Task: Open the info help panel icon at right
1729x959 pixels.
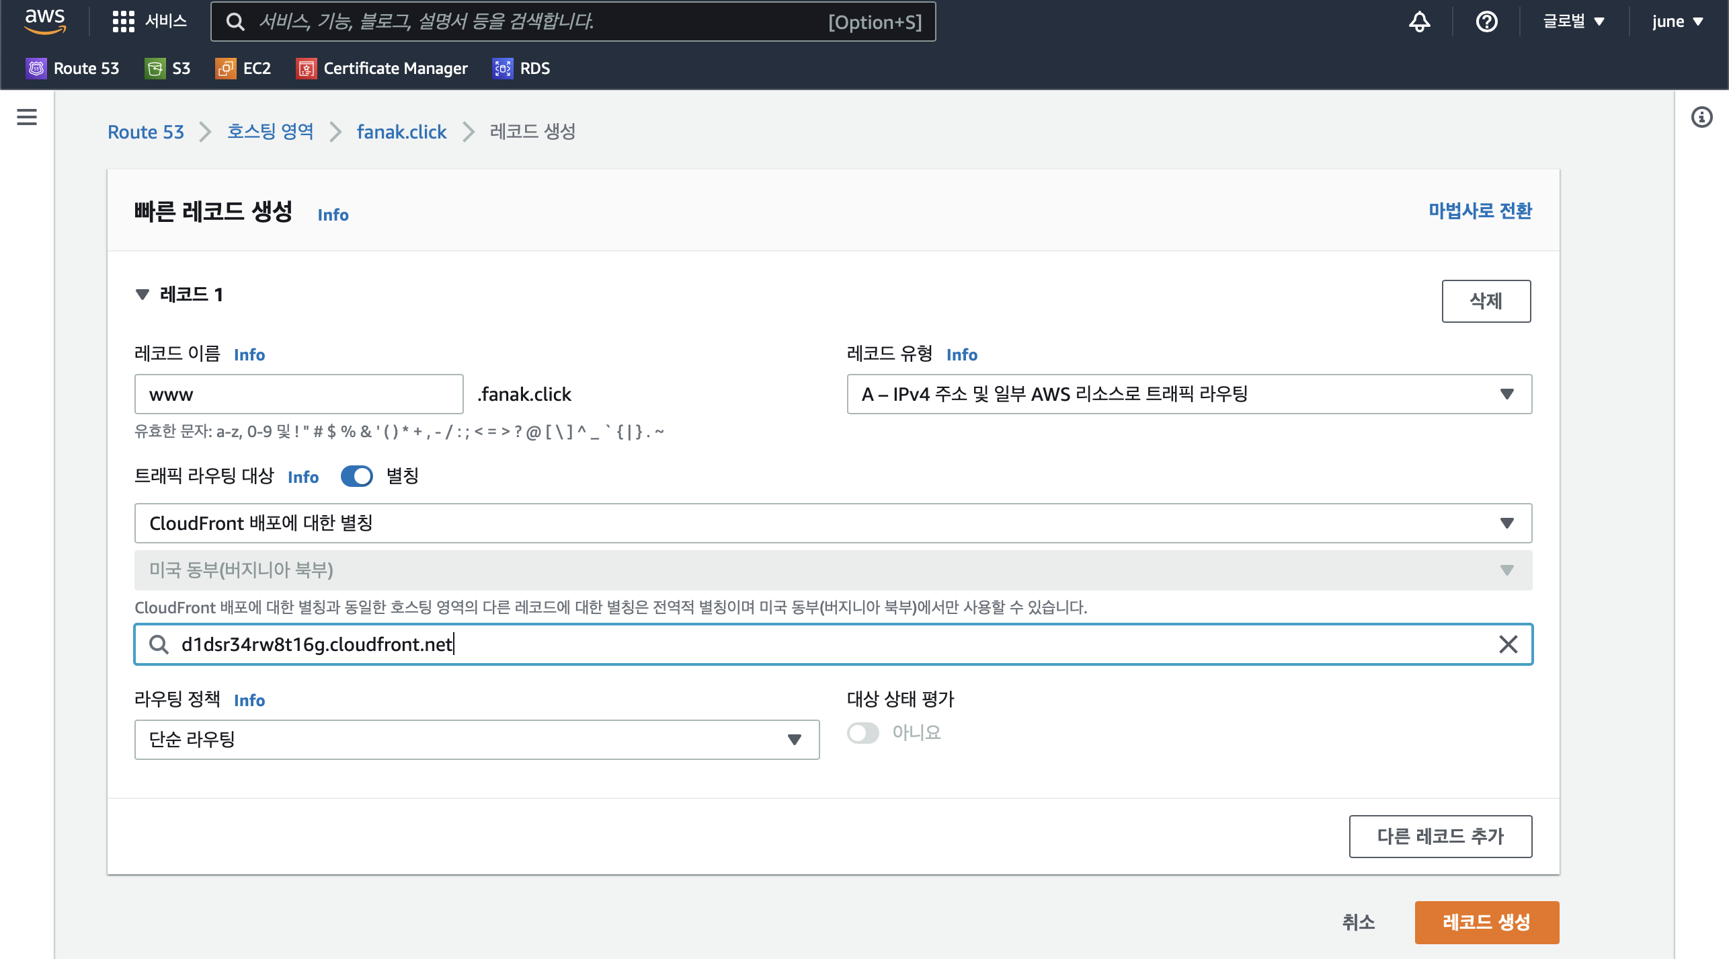Action: pos(1701,117)
